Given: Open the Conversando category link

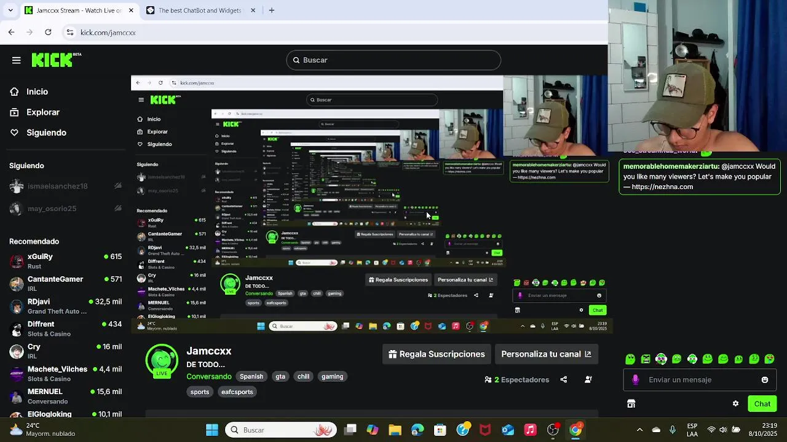Looking at the screenshot, I should (209, 376).
